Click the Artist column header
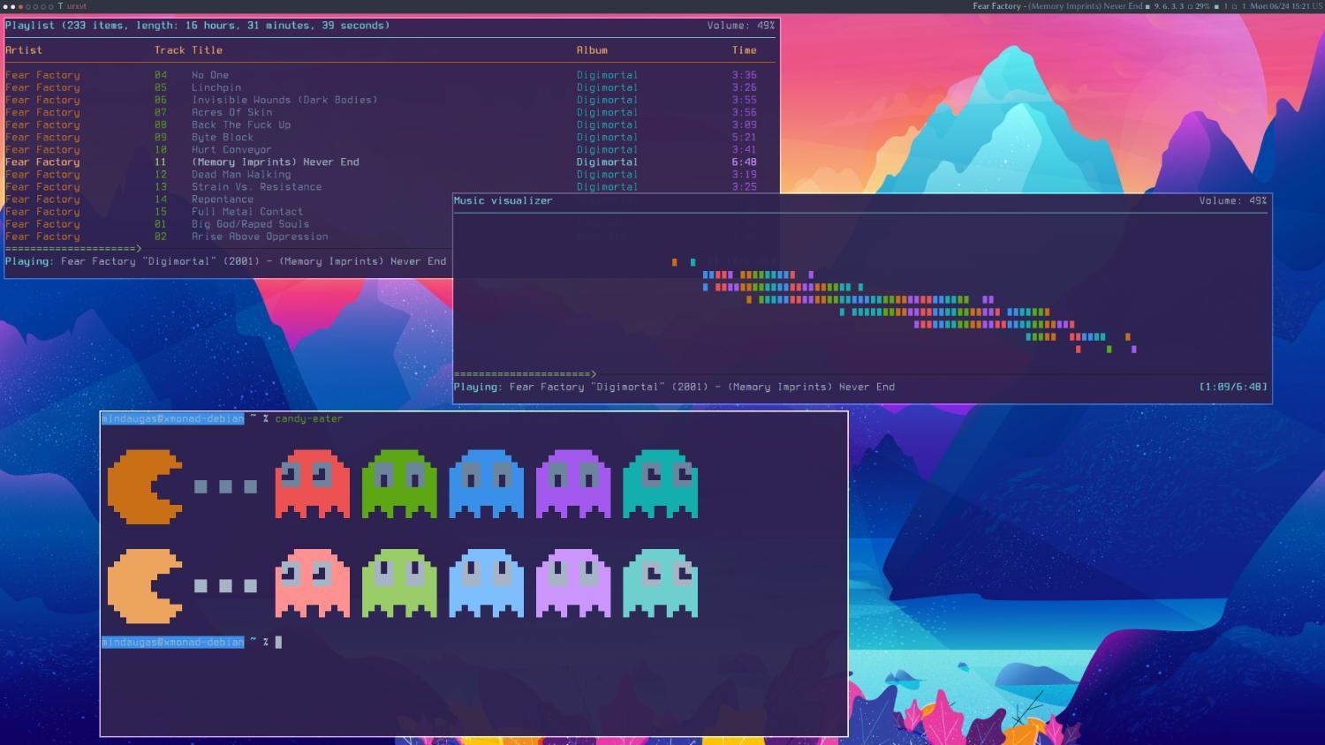This screenshot has width=1325, height=745. pyautogui.click(x=24, y=50)
